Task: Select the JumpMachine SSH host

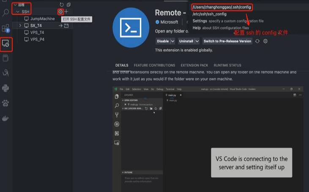Action: pos(42,19)
